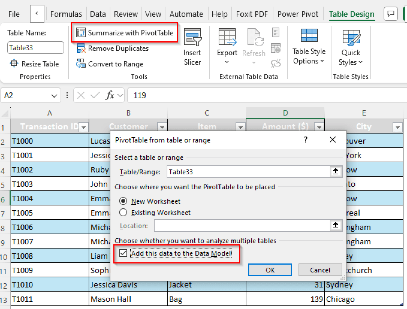The image size is (407, 309).
Task: Uncheck Add this data to the Data Model
Action: pos(123,253)
